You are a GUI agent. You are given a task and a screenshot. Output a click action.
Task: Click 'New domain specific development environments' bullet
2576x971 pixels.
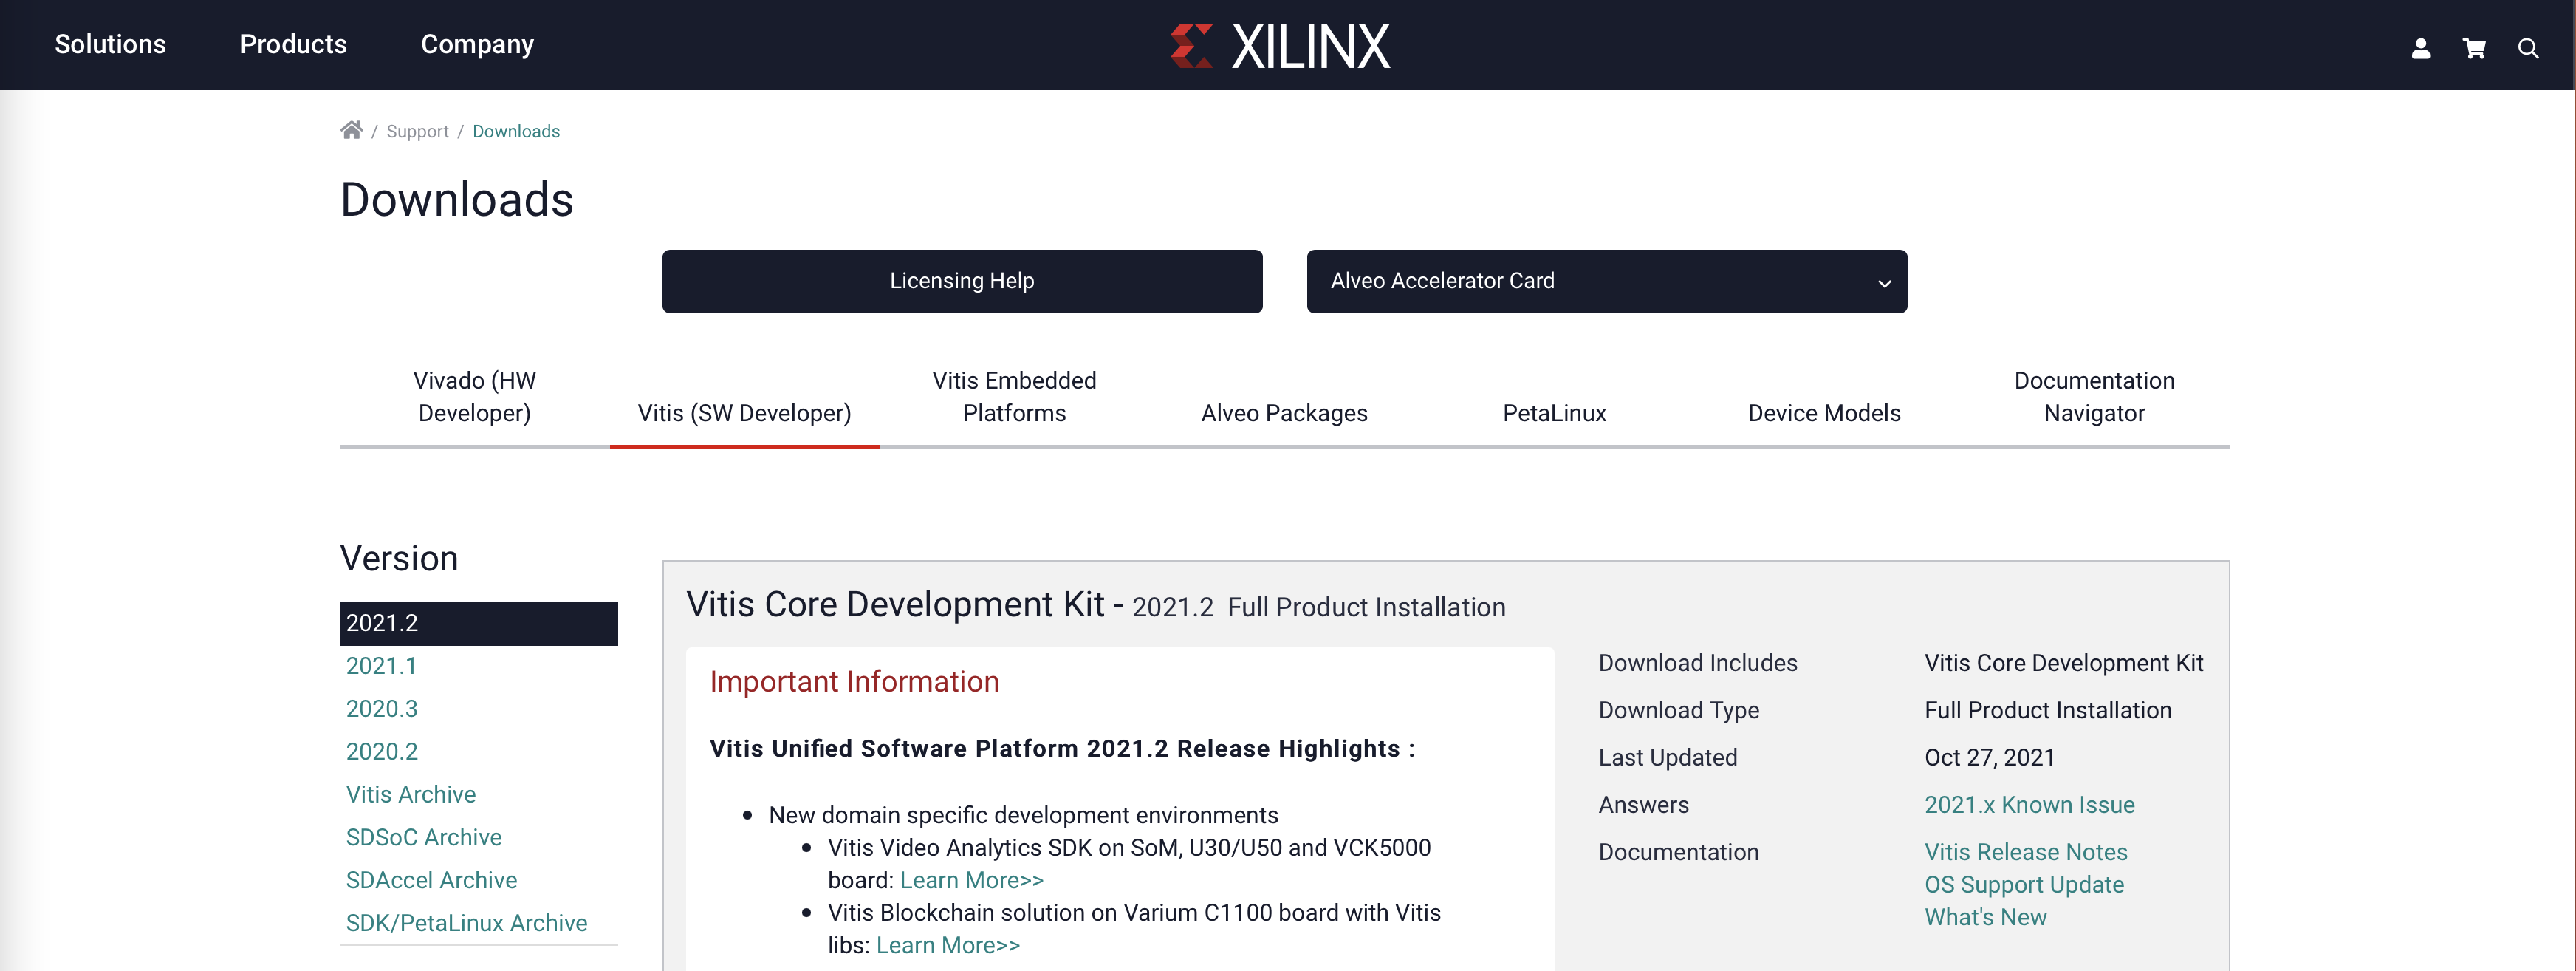point(1023,815)
